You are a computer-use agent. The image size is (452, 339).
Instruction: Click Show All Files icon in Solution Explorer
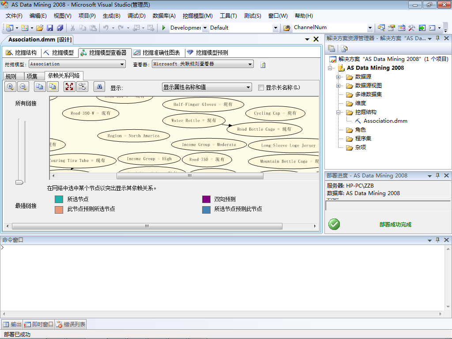[344, 49]
